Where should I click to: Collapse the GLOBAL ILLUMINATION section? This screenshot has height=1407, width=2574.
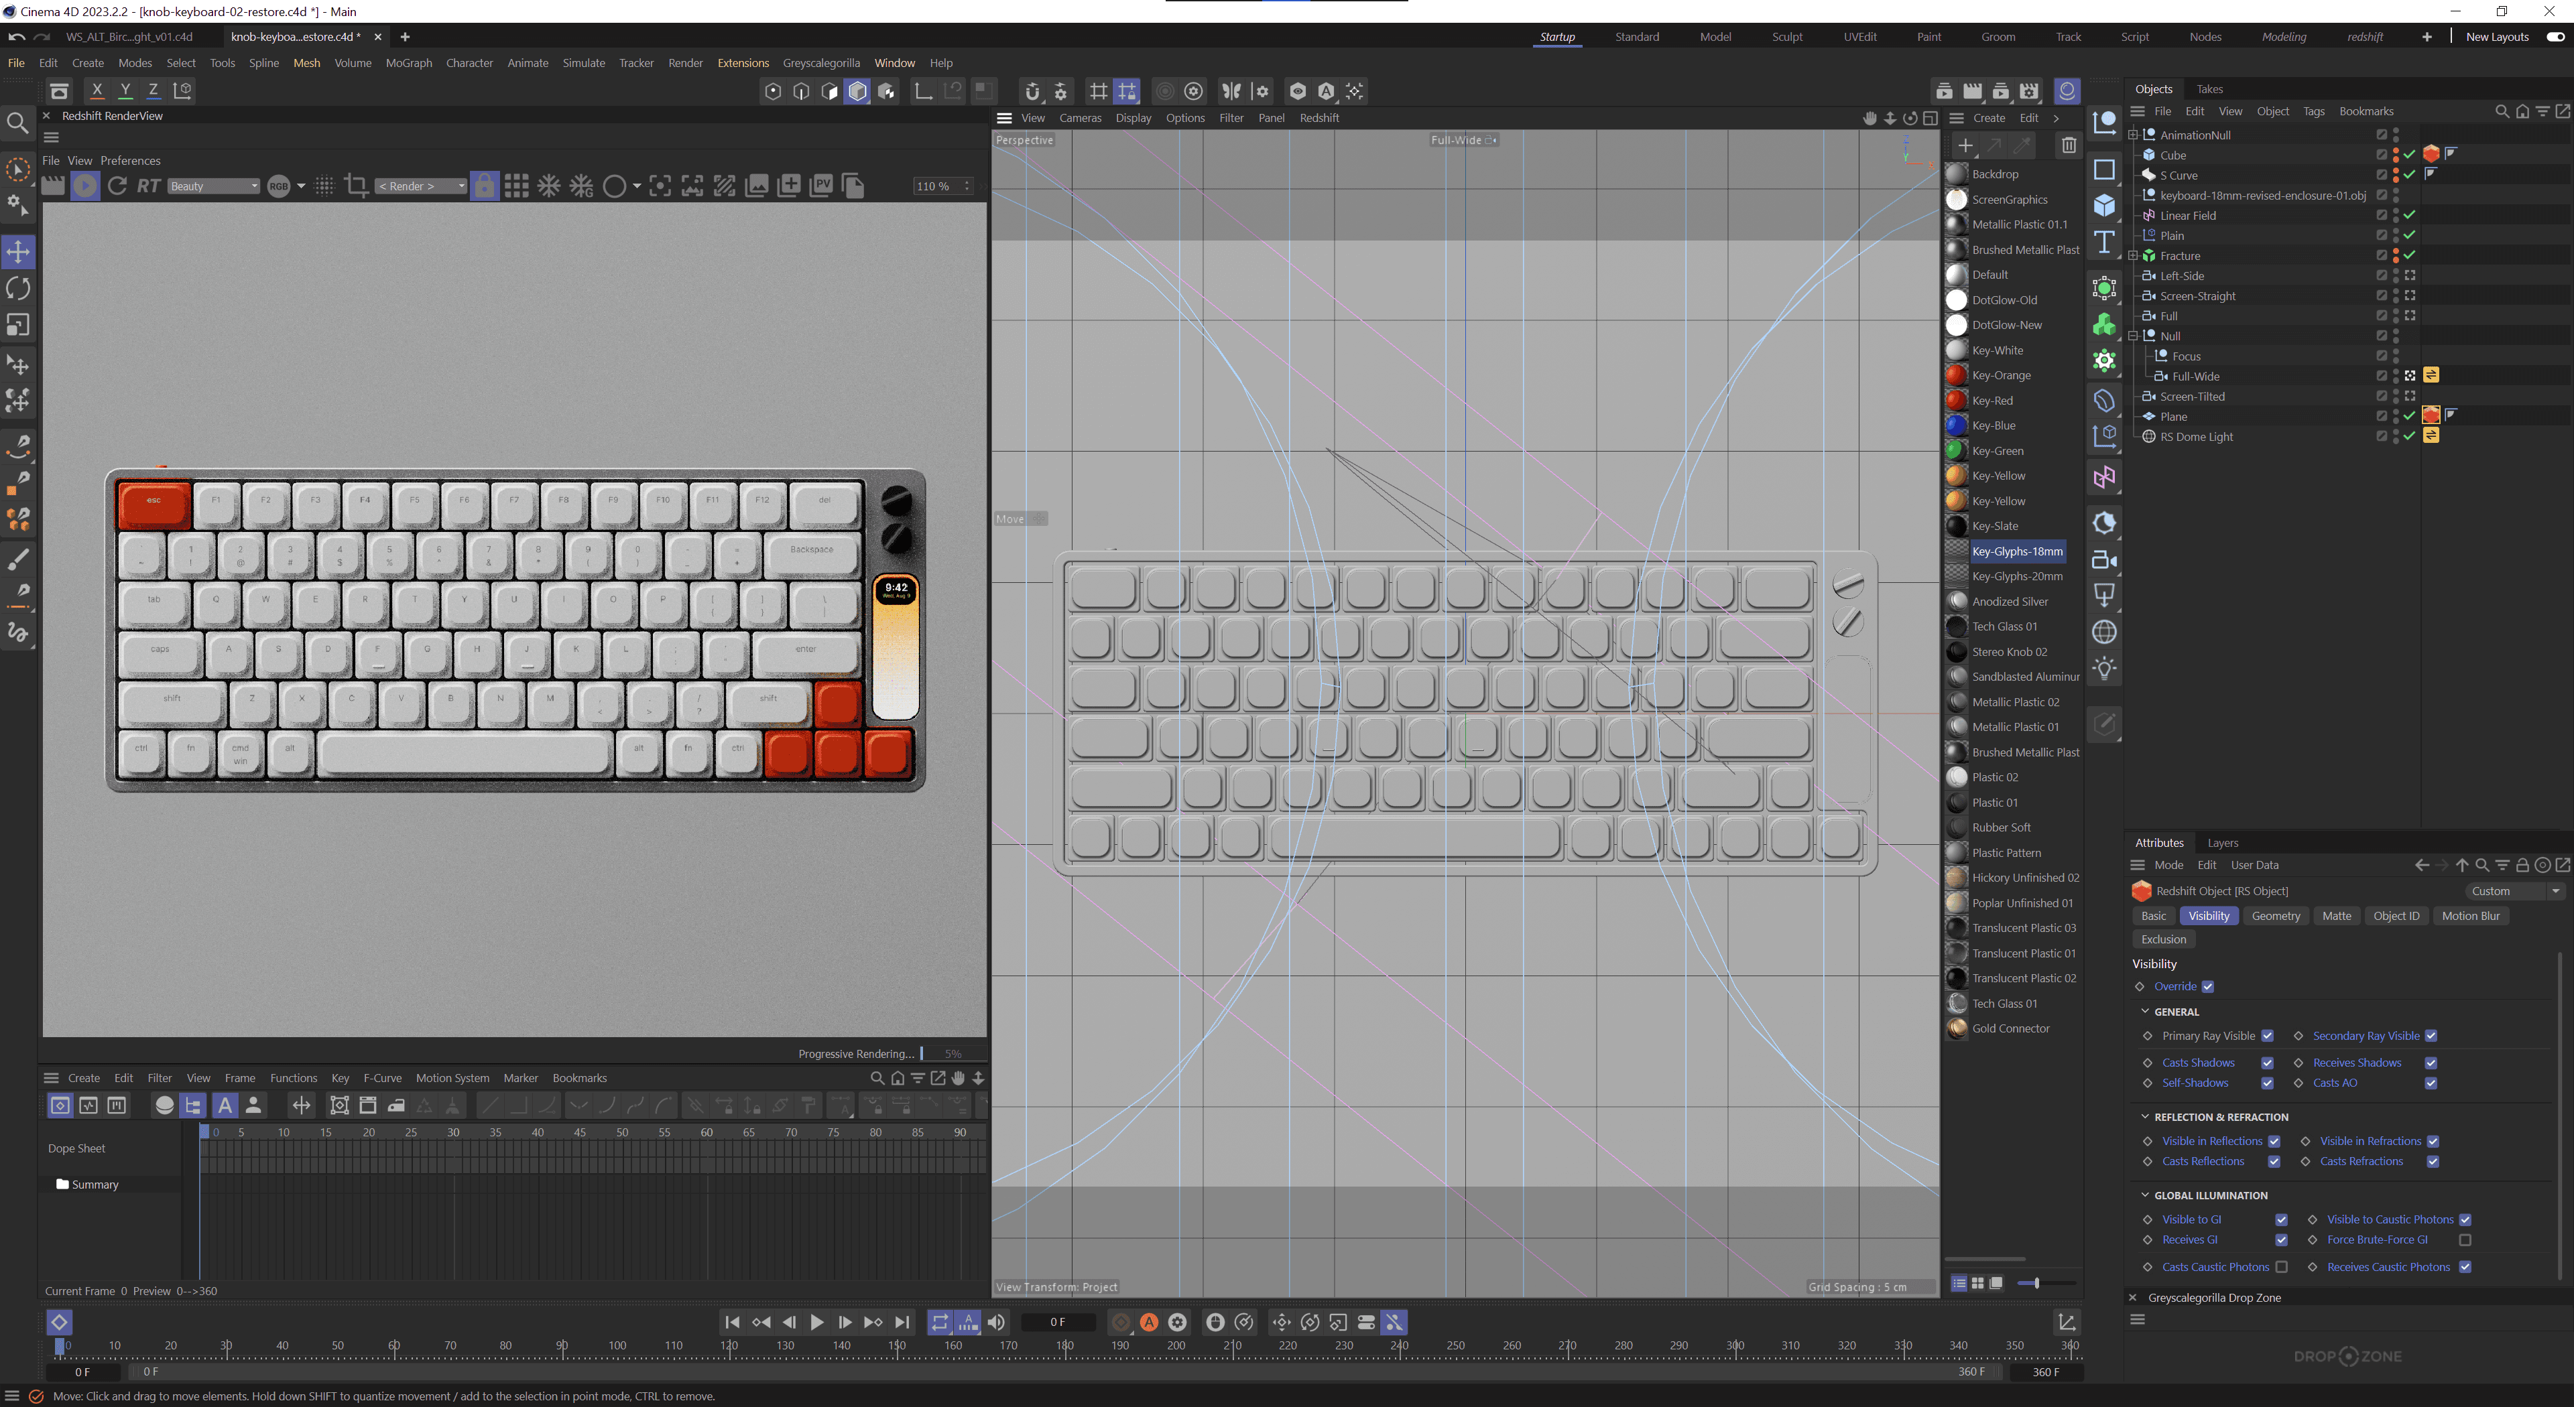click(2145, 1195)
